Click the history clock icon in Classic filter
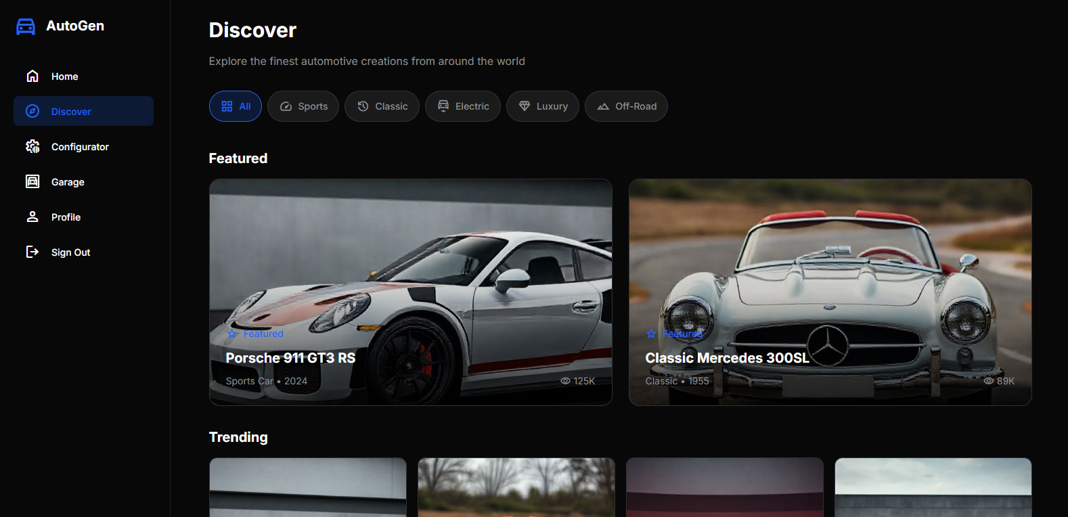 [x=363, y=106]
